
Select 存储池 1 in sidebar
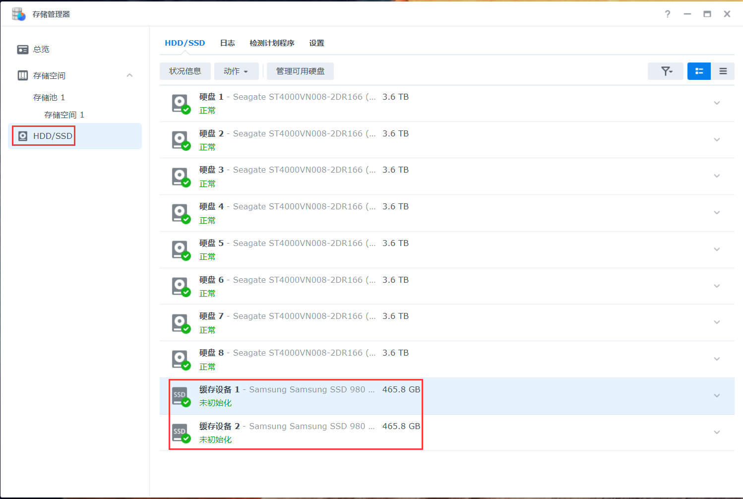coord(49,98)
